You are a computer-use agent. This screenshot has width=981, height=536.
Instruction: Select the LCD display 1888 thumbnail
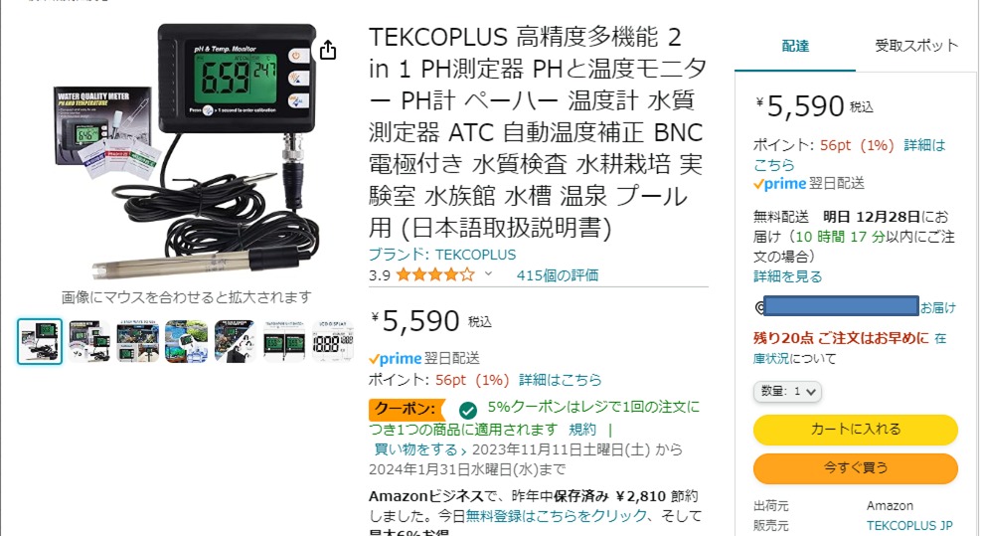(x=333, y=341)
